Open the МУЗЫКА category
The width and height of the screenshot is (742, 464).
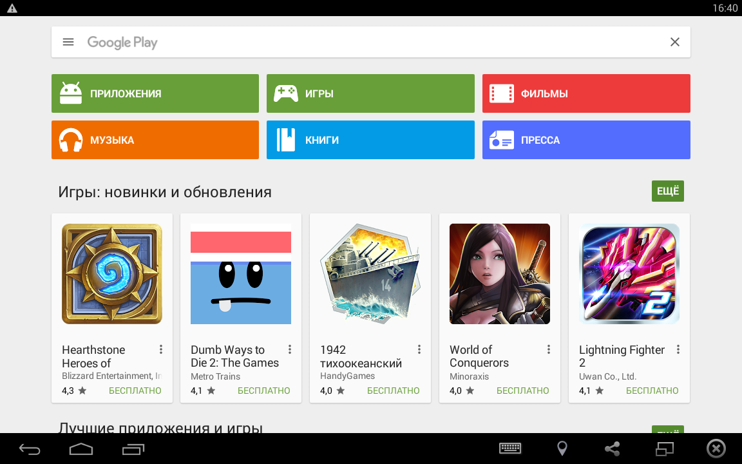[155, 140]
